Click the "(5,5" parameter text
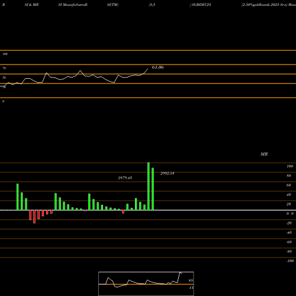 pos(152,5)
